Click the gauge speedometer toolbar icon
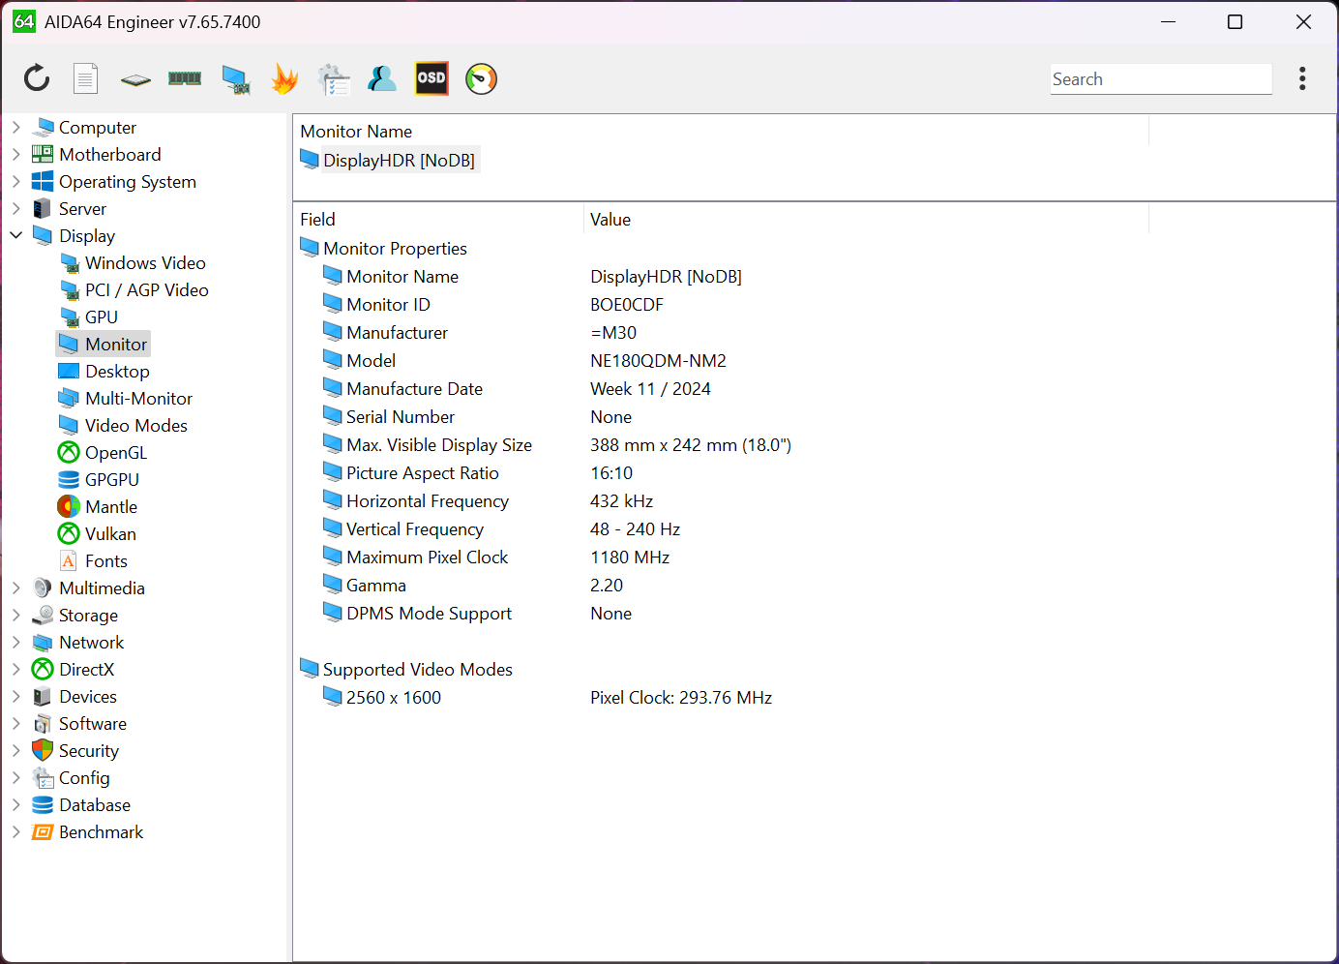The width and height of the screenshot is (1339, 964). click(481, 78)
